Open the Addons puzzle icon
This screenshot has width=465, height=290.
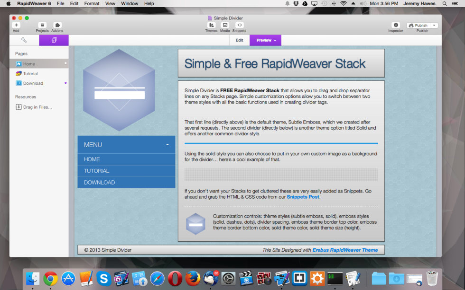point(57,26)
